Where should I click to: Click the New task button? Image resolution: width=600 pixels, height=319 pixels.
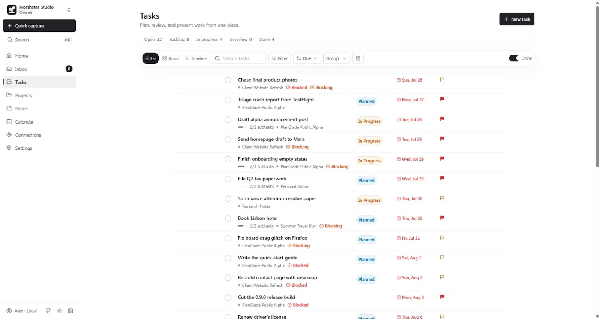coord(517,19)
